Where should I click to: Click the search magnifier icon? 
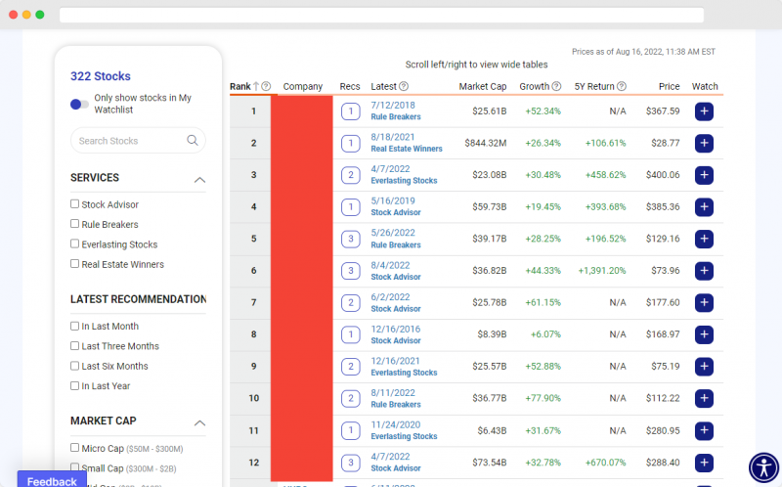[192, 140]
